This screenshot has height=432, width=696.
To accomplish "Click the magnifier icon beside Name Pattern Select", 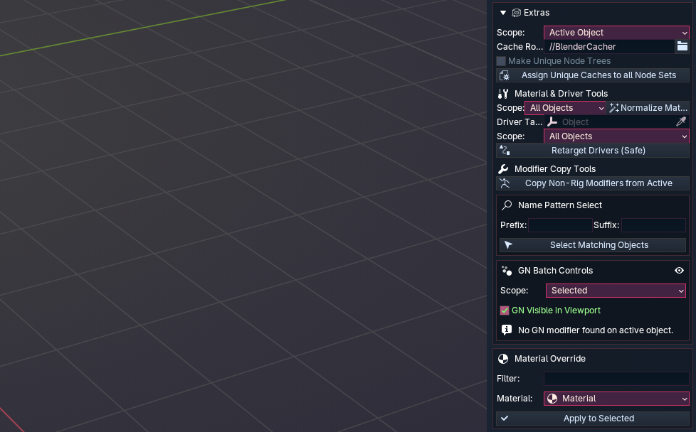I will (x=507, y=205).
